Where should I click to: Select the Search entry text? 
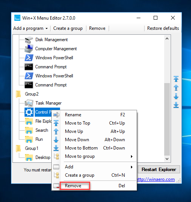[42, 130]
